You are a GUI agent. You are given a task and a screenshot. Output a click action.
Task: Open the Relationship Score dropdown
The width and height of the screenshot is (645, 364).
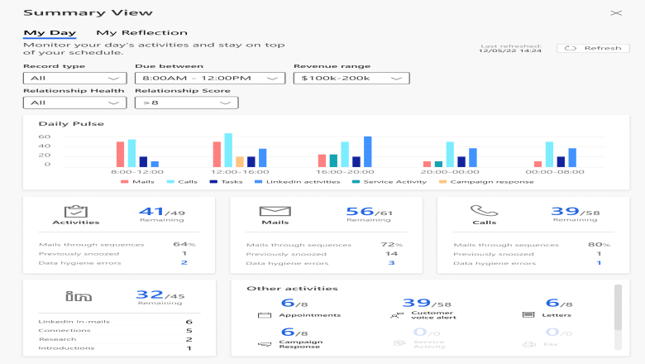[186, 103]
